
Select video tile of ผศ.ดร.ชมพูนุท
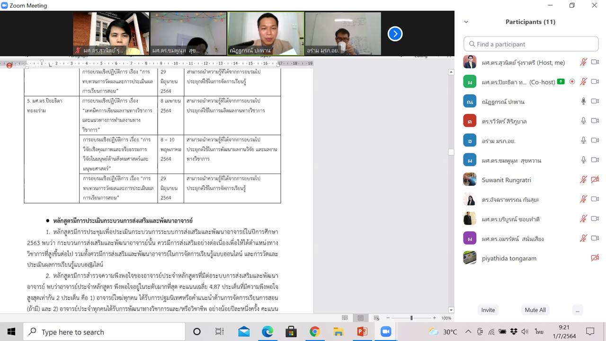188,34
